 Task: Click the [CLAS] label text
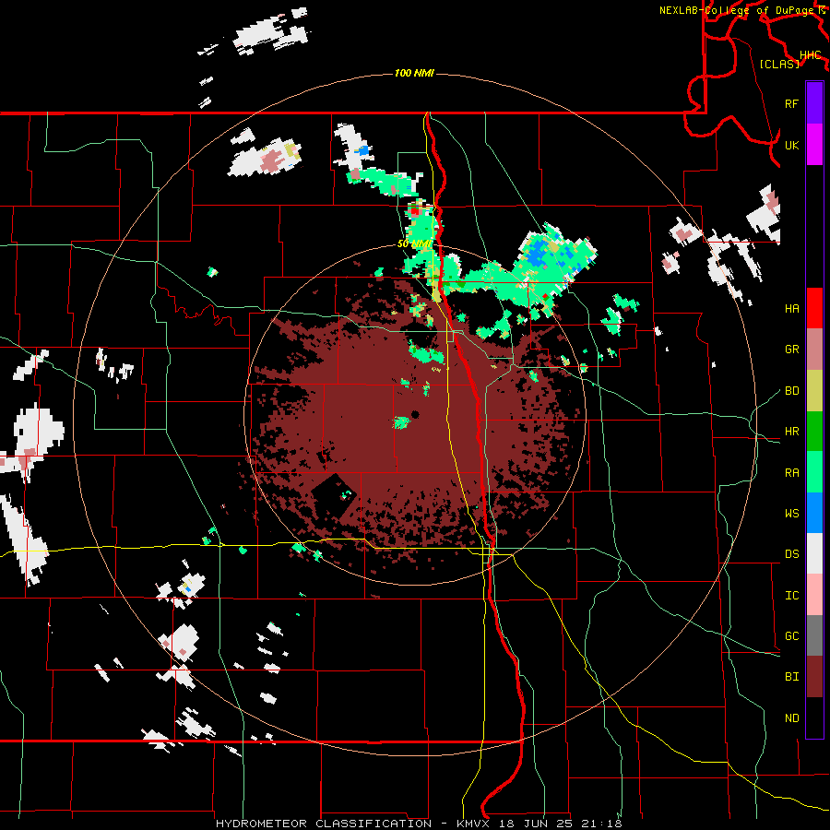point(779,64)
